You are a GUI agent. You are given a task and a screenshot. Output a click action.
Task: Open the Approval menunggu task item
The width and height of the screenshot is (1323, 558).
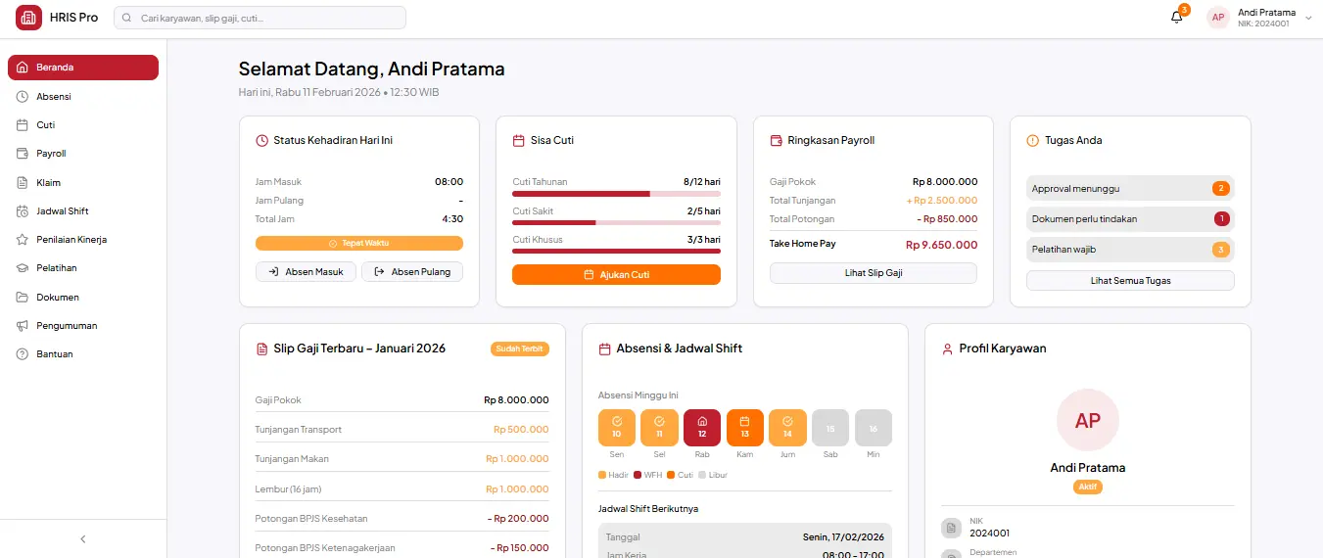point(1130,188)
